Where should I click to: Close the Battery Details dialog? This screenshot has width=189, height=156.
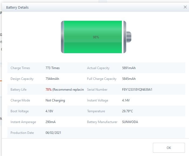tap(185, 7)
